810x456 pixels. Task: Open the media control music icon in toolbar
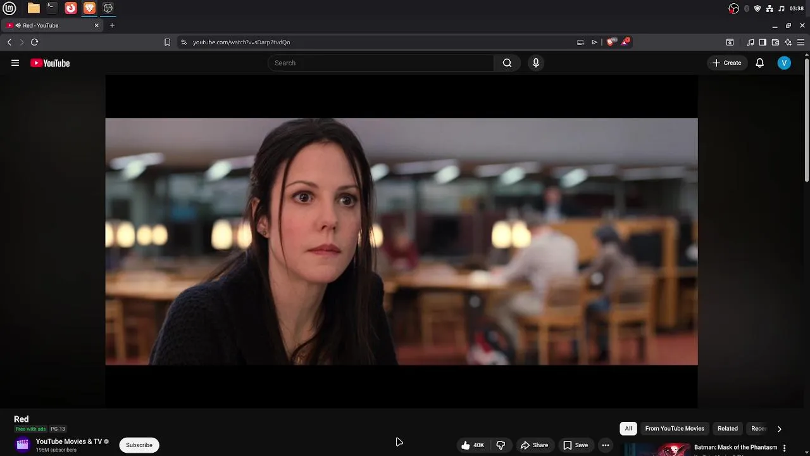[x=751, y=42]
